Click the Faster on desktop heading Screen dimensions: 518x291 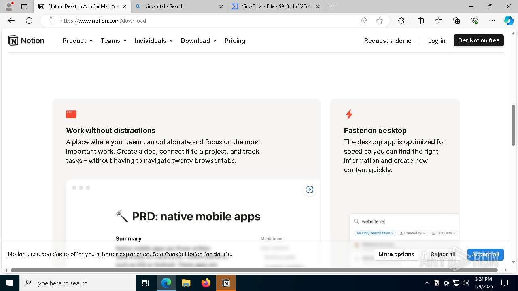click(x=375, y=131)
